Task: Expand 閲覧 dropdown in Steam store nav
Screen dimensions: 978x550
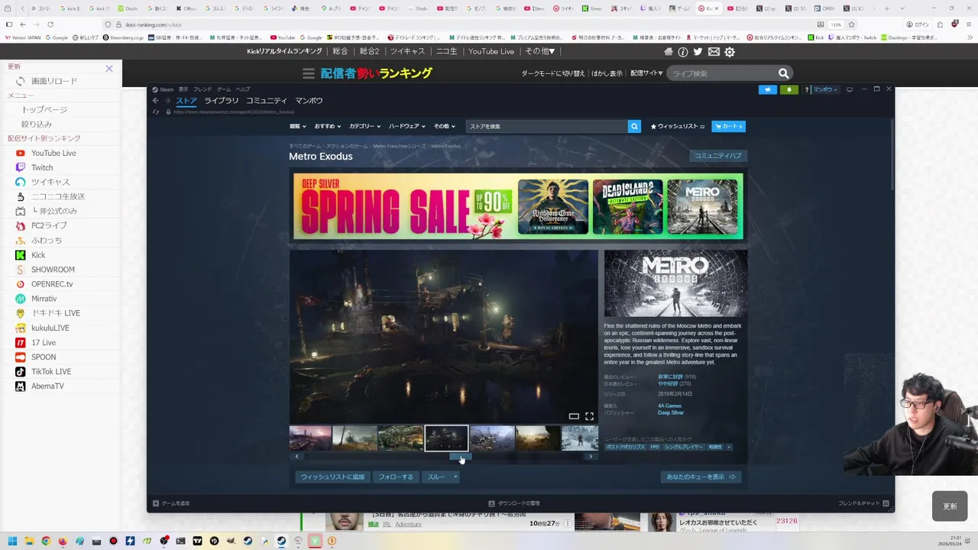Action: point(297,126)
